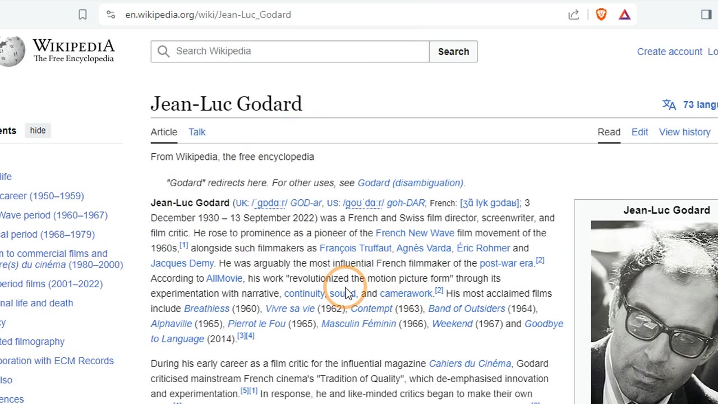Open the View history tab
The height and width of the screenshot is (404, 718).
684,132
